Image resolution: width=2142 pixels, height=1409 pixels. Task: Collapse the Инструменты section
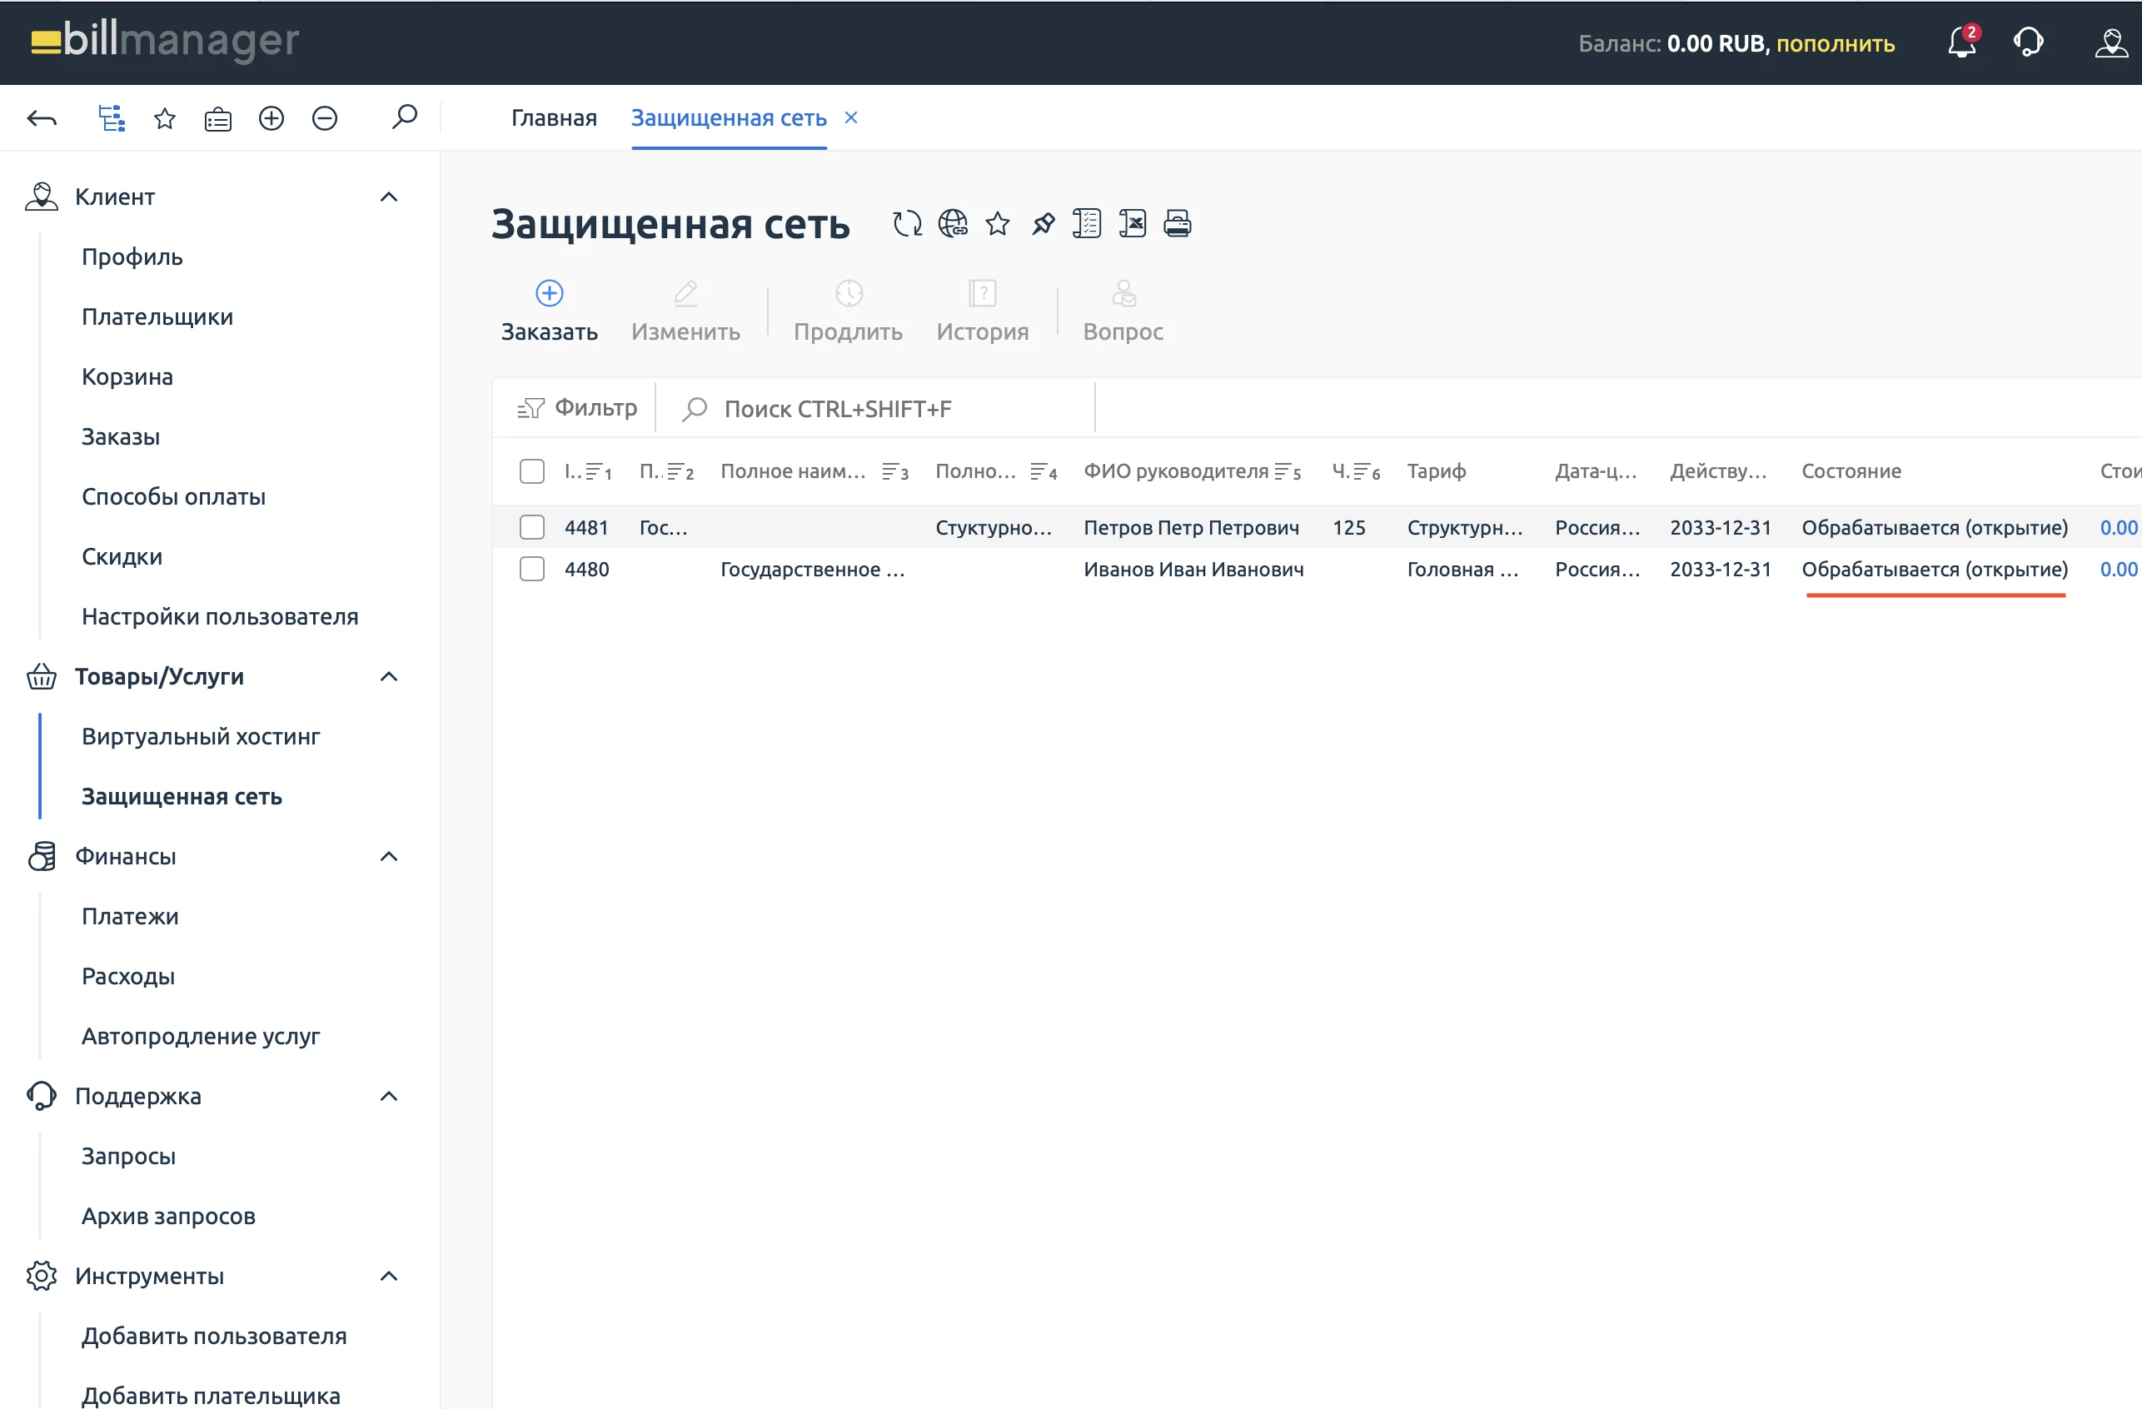[x=389, y=1276]
